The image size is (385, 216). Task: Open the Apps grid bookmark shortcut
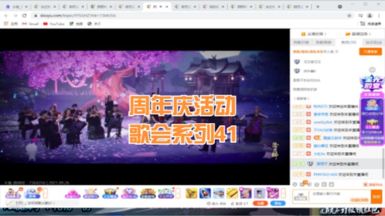11,24
